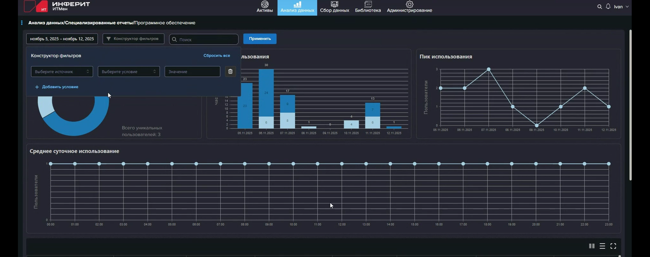
Task: Click the Сбросить все link
Action: tap(217, 55)
